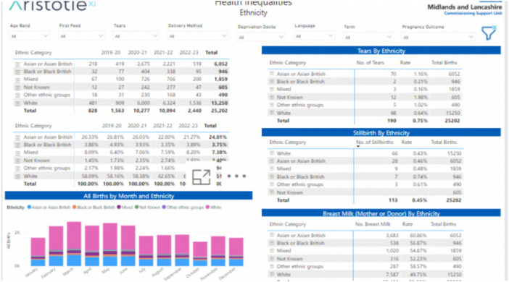Open the Pregnancy Outcome dropdown

[438, 37]
